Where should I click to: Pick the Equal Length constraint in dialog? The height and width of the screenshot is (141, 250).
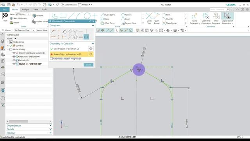pos(81,37)
